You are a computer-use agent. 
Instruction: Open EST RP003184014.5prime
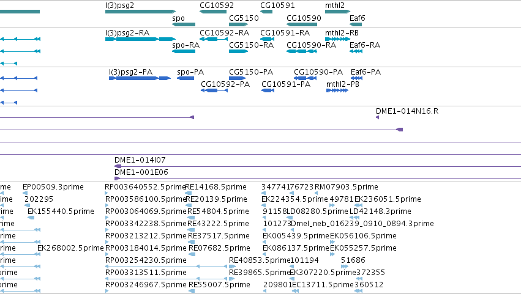(x=146, y=248)
